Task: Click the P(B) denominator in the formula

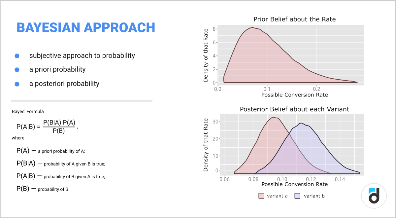Action: [59, 130]
